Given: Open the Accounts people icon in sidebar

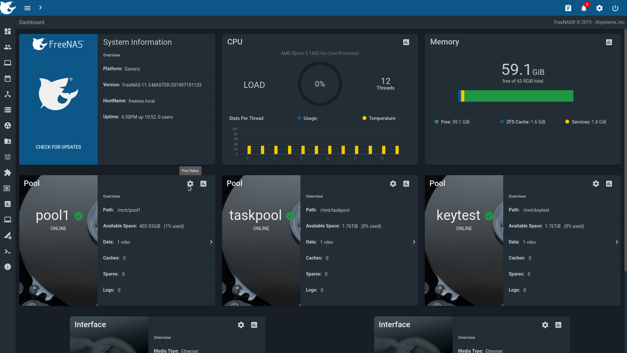Looking at the screenshot, I should tap(8, 47).
